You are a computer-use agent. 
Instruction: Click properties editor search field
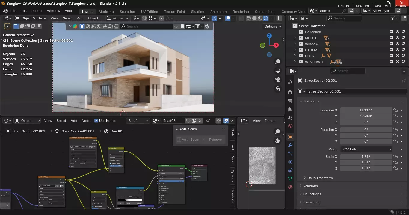348,71
